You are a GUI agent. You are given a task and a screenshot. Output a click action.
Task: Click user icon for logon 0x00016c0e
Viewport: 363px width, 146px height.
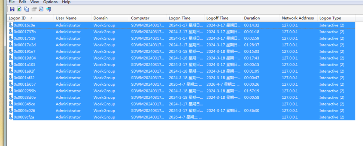click(x=11, y=25)
